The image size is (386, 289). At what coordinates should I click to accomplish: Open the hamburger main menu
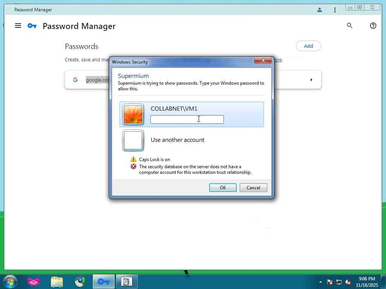18,26
